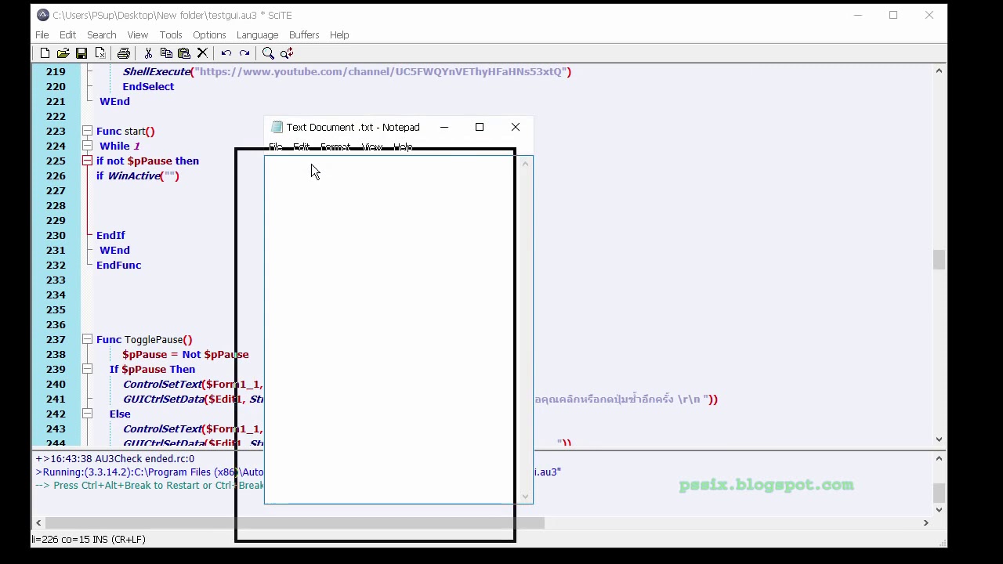
Task: Open the SciTE Edit menu
Action: [x=67, y=34]
